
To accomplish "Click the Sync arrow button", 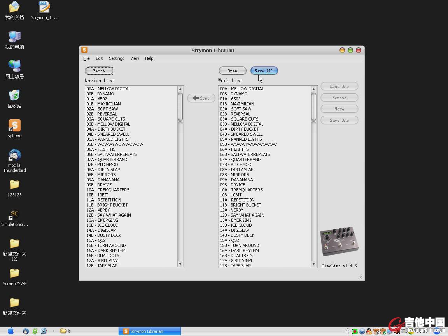I will point(201,98).
